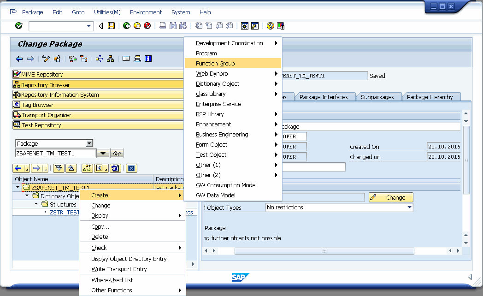Click the horizontal scrollbar in package details

[x=324, y=251]
